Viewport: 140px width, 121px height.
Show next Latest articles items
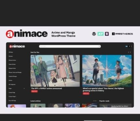click(x=96, y=101)
